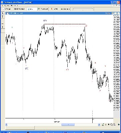Viewport: 121px width, 133px height.
Task: Select the arrow pointer tool in left sidebar
Action: coord(3,13)
